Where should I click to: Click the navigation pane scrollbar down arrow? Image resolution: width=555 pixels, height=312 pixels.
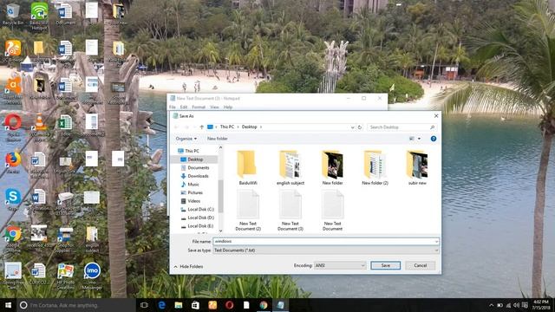click(x=221, y=231)
